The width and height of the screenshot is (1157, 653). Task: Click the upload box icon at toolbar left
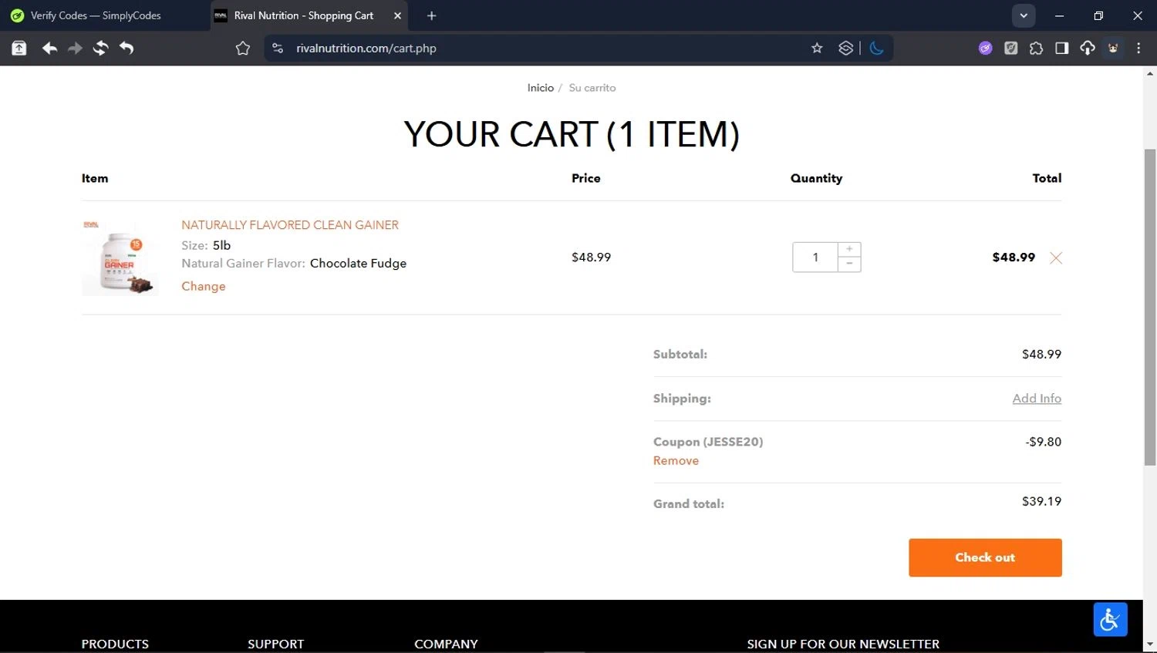click(x=19, y=49)
